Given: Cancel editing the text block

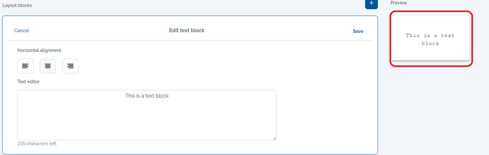Looking at the screenshot, I should (x=22, y=30).
